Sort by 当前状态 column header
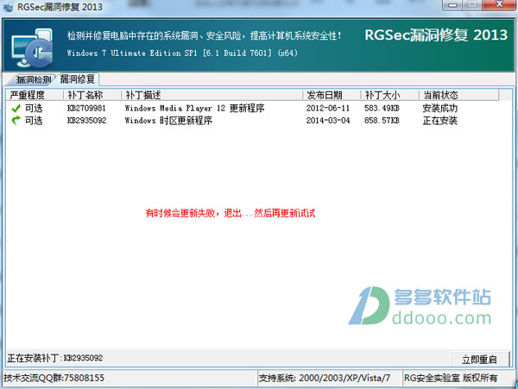This screenshot has height=389, width=518. tap(458, 95)
